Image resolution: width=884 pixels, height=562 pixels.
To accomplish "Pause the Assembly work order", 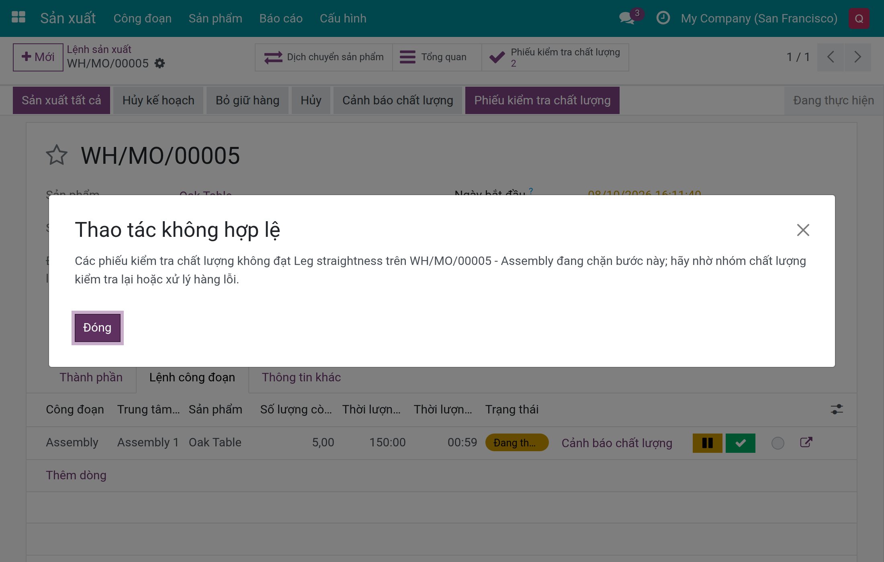I will pyautogui.click(x=707, y=443).
